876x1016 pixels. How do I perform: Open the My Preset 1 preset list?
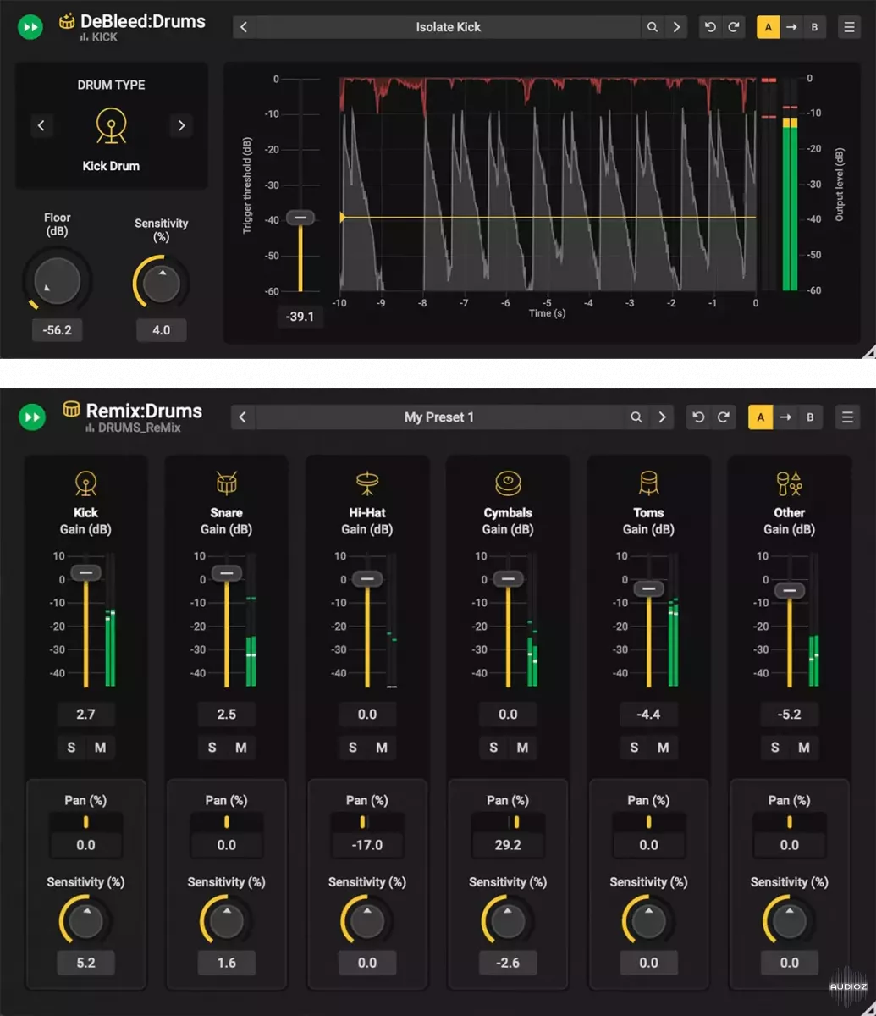coord(439,417)
